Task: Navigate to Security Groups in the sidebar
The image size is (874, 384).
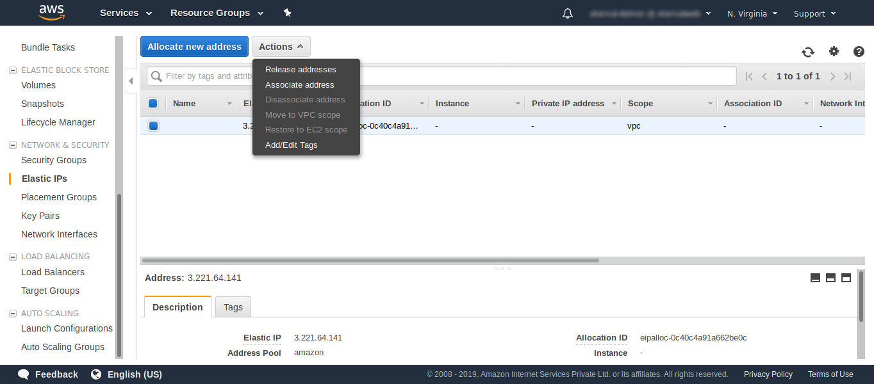Action: (54, 160)
